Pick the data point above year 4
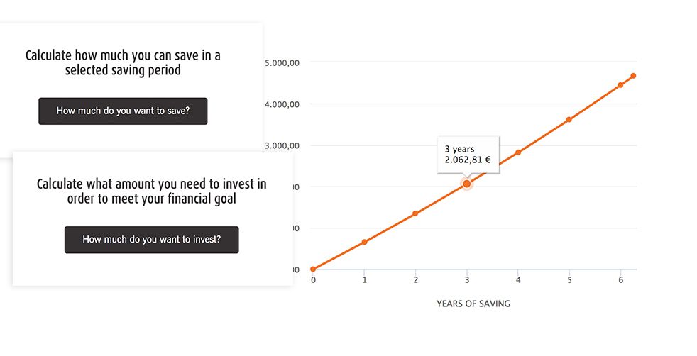 click(x=518, y=152)
